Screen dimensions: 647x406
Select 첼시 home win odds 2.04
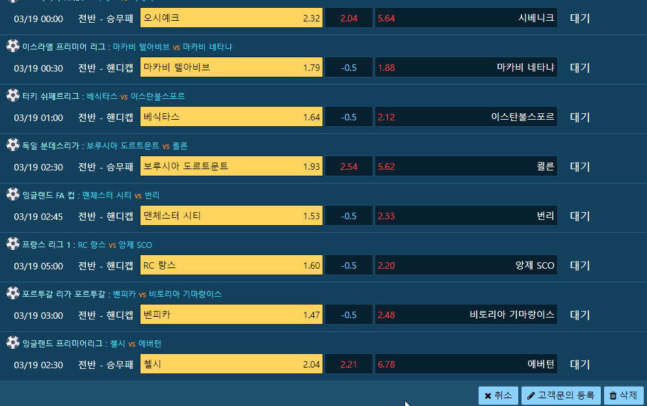pos(231,364)
